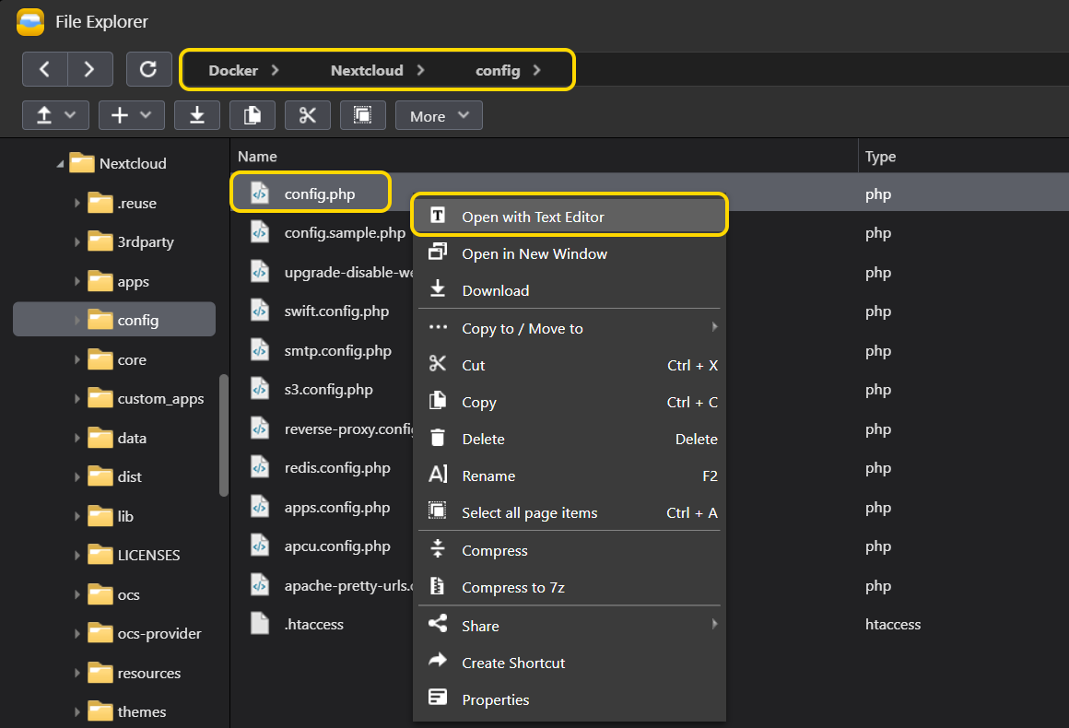Click the scissors cut icon in toolbar
Viewport: 1069px width, 728px height.
pos(308,115)
